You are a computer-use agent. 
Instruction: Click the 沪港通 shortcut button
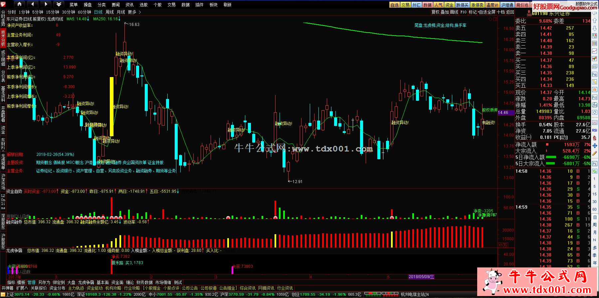point(507,5)
